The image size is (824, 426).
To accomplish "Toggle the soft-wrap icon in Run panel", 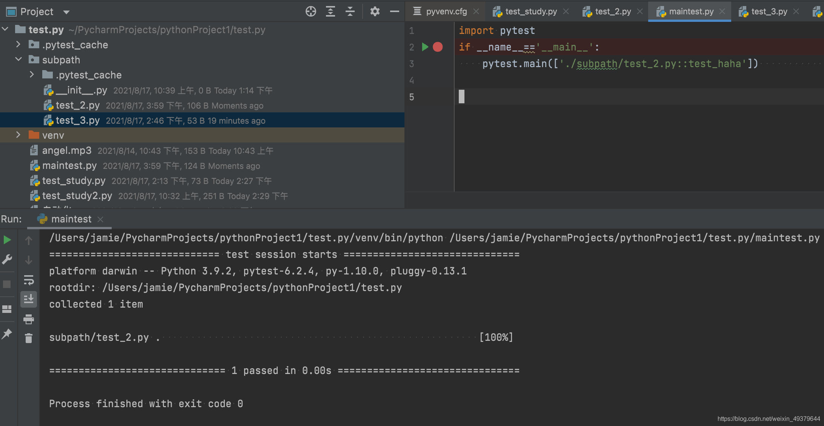I will coord(29,280).
